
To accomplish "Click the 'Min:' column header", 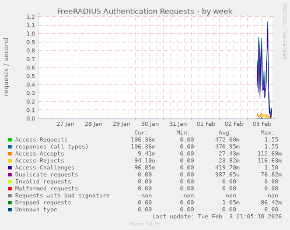I will 183,133.
